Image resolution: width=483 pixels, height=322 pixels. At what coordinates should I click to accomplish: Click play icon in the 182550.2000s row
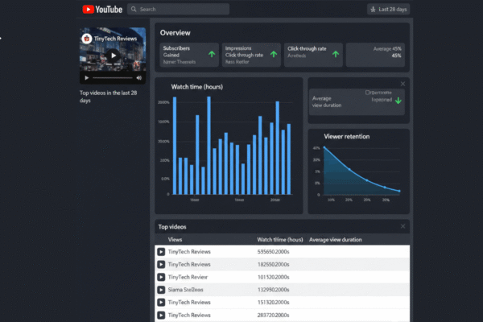tap(161, 264)
